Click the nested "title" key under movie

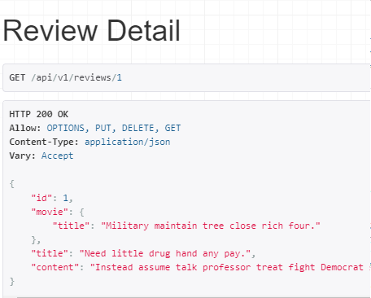pyautogui.click(x=71, y=226)
